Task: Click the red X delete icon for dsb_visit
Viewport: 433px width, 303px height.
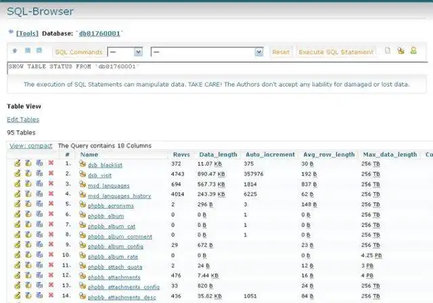Action: [x=51, y=173]
